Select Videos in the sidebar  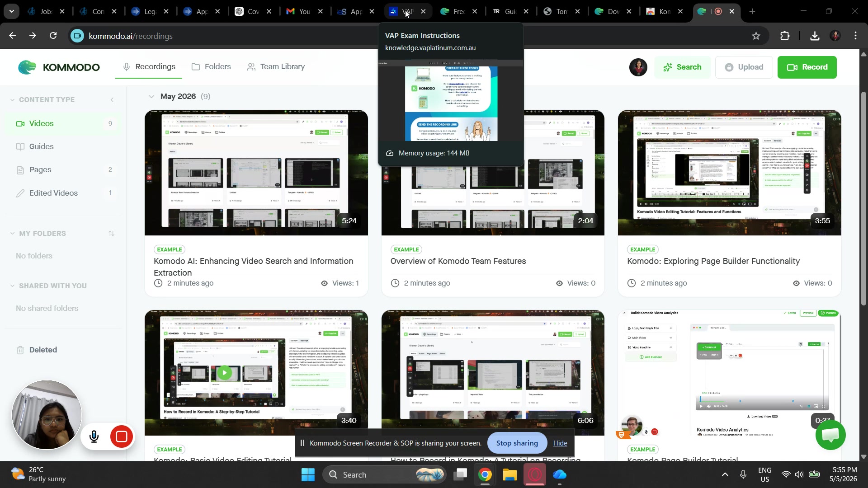[x=63, y=123]
